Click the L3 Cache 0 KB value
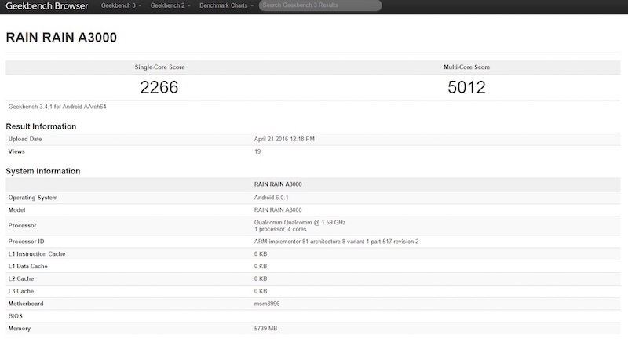628x342 pixels. click(261, 291)
